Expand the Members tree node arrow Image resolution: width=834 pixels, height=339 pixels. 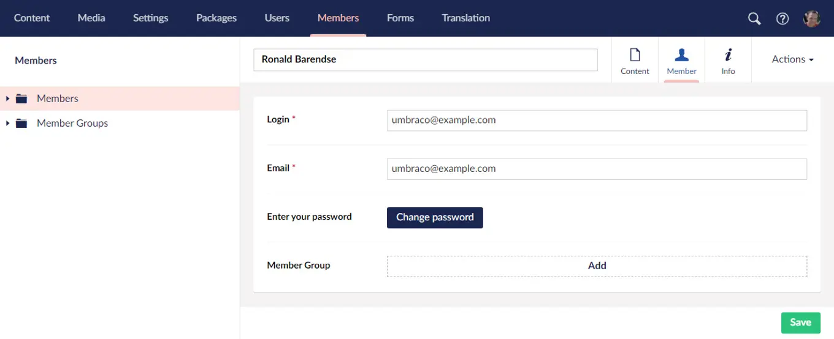(x=7, y=99)
